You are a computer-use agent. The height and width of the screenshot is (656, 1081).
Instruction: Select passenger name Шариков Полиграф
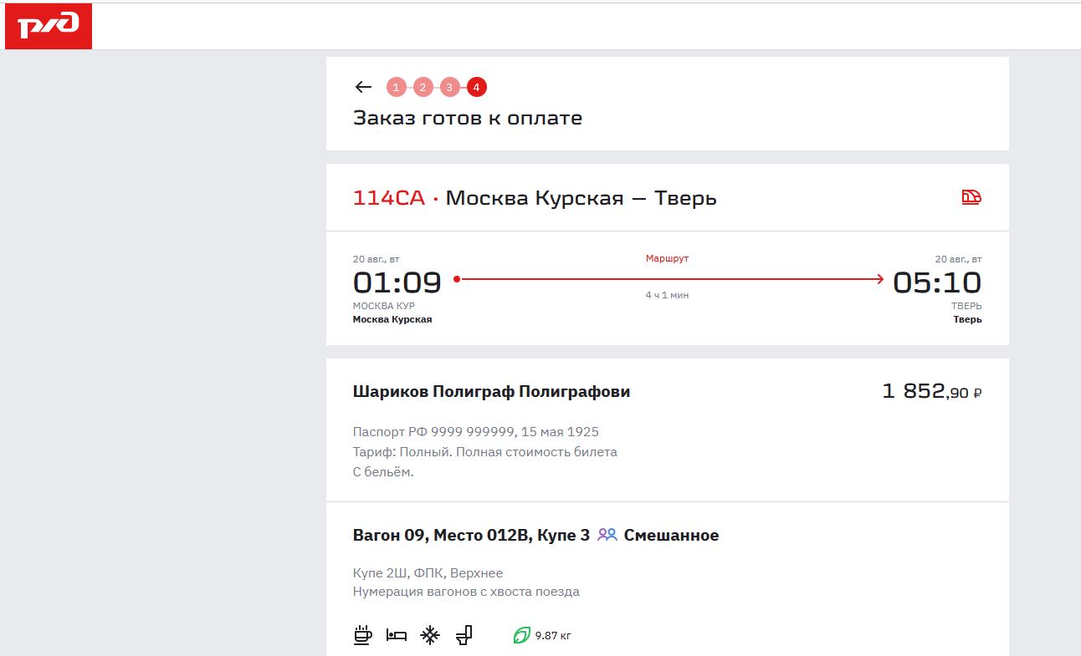[x=491, y=391]
